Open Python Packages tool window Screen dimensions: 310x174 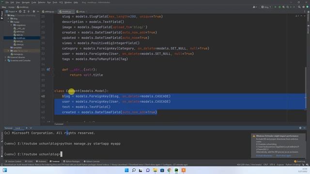[71, 161]
